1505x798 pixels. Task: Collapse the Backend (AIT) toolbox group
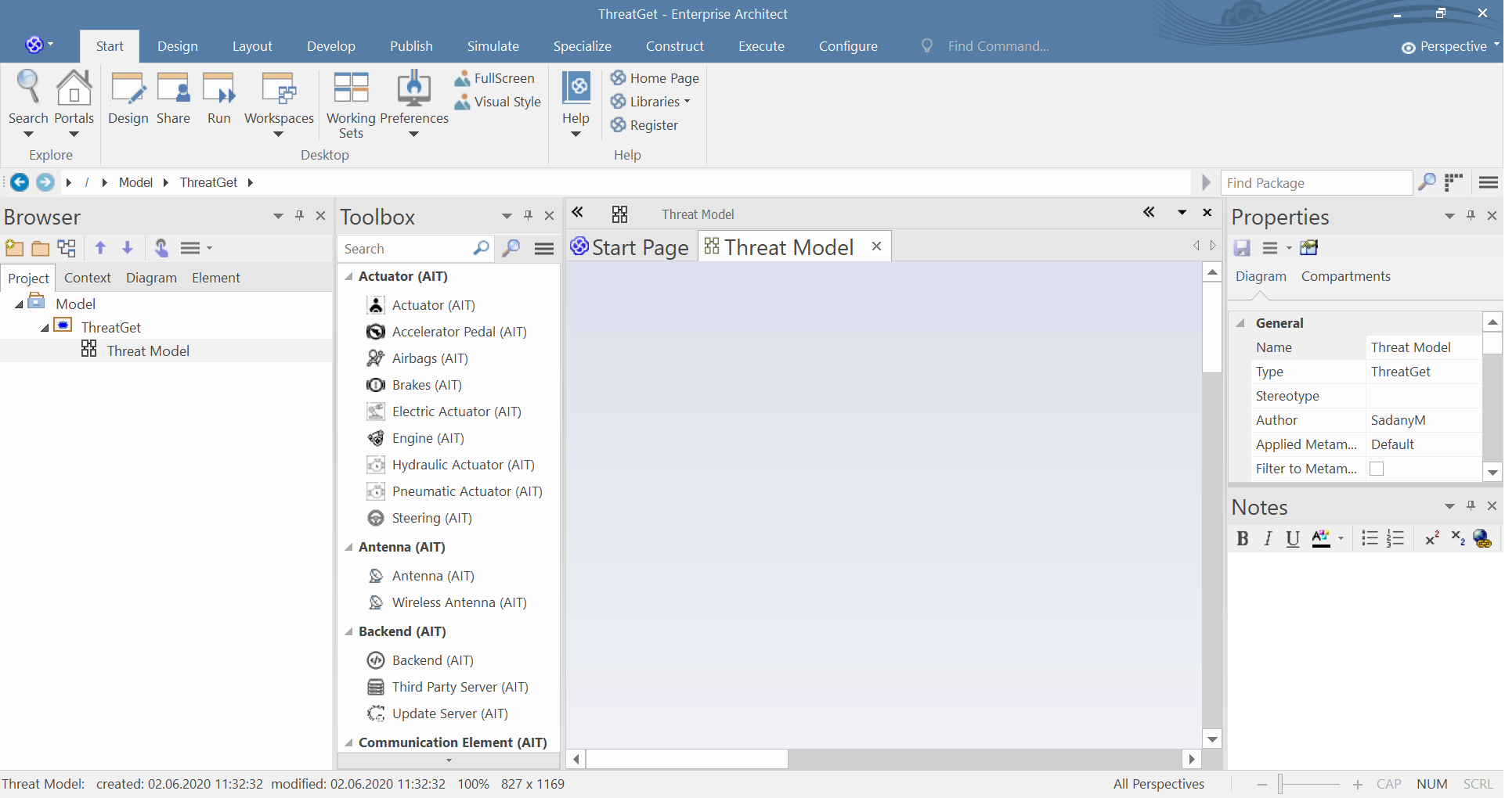click(349, 631)
